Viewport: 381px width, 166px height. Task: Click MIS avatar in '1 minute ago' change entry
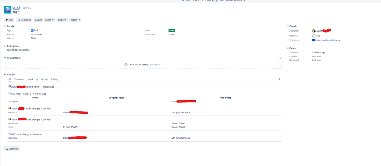[x=10, y=93]
